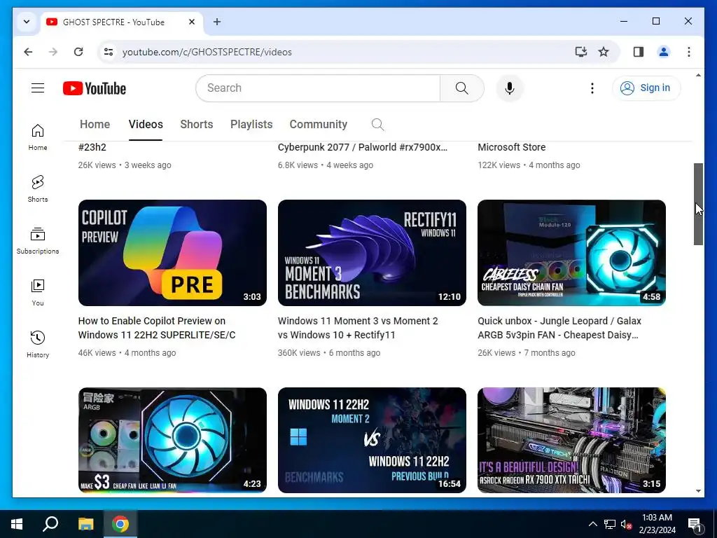The image size is (717, 538).
Task: Open the YouTube hamburger guide menu
Action: pyautogui.click(x=38, y=88)
